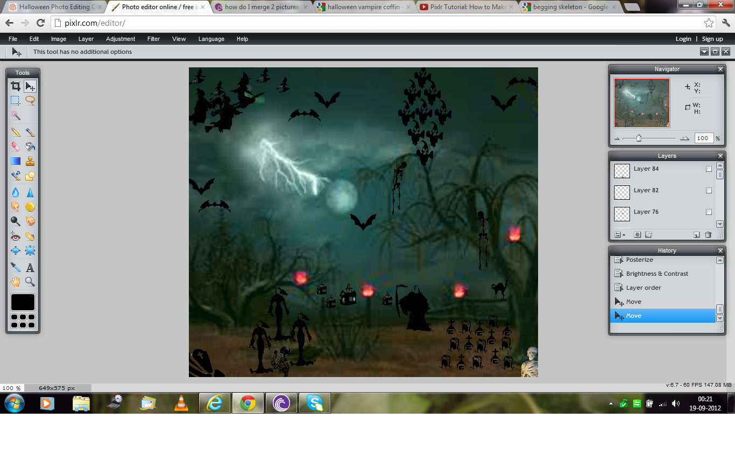Select the Dodge tool
Image resolution: width=735 pixels, height=453 pixels.
click(16, 221)
